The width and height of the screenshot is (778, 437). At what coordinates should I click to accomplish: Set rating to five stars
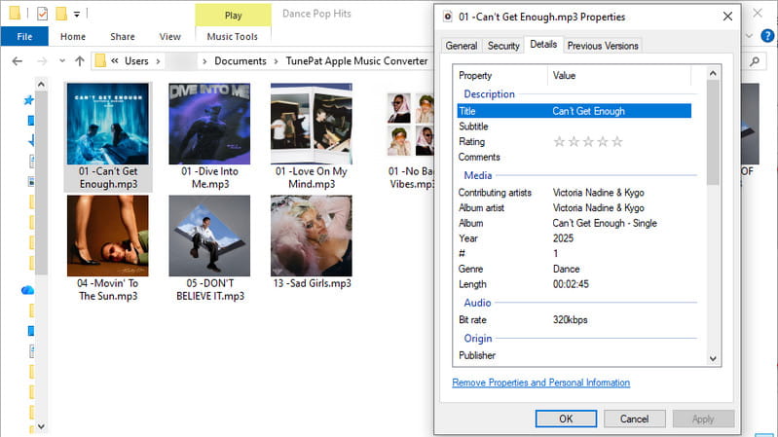[617, 142]
